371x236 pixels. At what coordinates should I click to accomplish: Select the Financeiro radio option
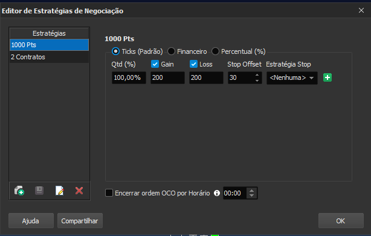(x=171, y=51)
